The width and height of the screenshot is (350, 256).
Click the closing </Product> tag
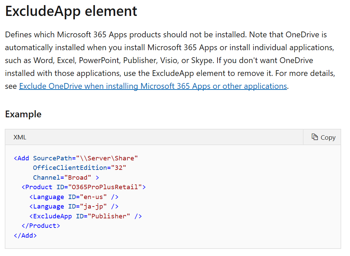click(41, 226)
